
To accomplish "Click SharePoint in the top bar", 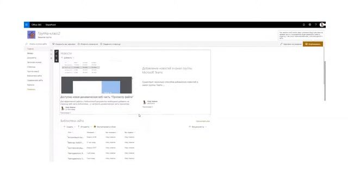I will pos(51,25).
